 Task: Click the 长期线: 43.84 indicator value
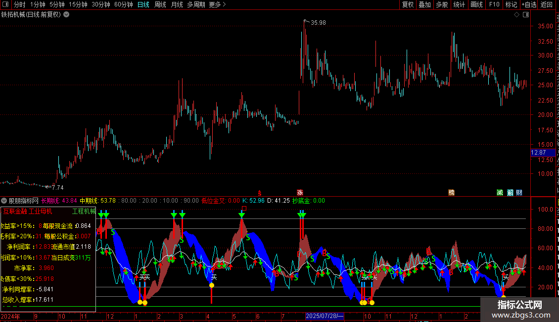coord(59,201)
